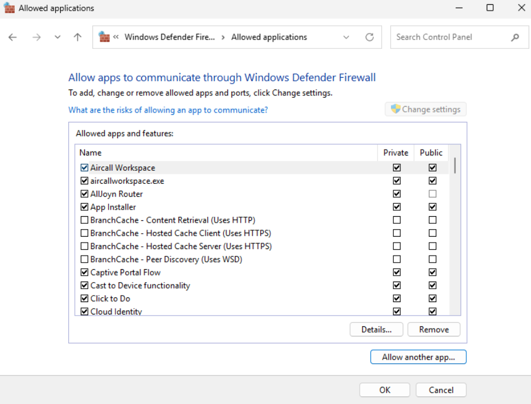Image resolution: width=531 pixels, height=404 pixels.
Task: Open the recent locations dropdown chevron
Action: (58, 37)
